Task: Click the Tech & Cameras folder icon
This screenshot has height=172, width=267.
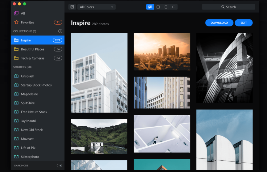Action: [16, 58]
